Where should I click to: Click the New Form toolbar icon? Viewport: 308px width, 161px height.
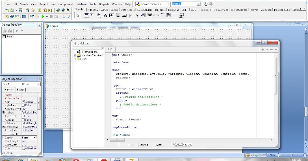click(24, 17)
